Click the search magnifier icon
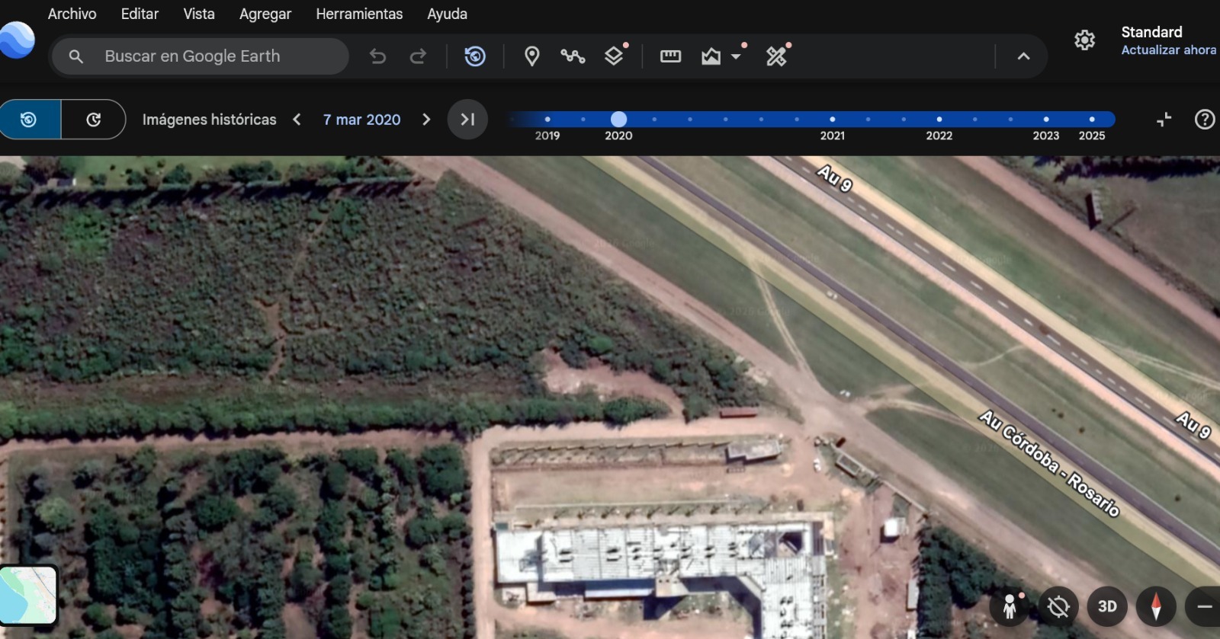Image resolution: width=1220 pixels, height=639 pixels. (75, 56)
